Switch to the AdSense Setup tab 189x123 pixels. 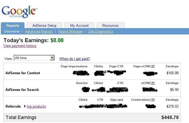coord(44,25)
